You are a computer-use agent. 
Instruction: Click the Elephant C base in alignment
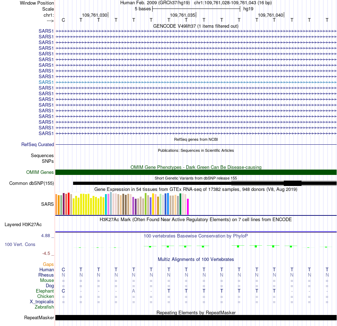[63, 291]
